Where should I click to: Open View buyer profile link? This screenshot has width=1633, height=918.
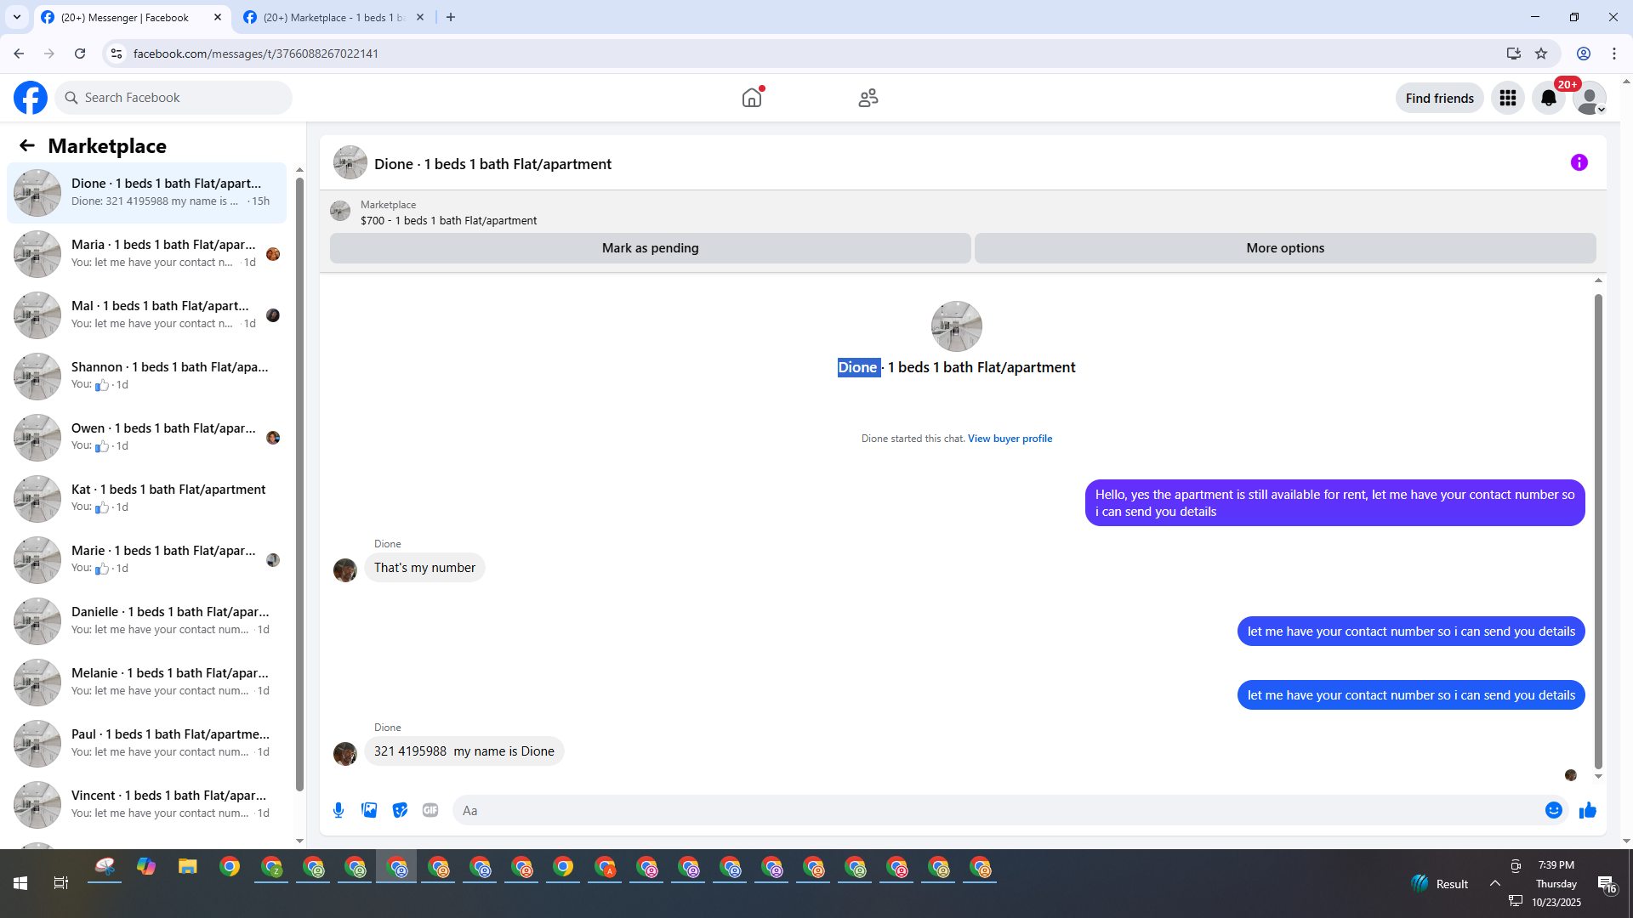[1010, 439]
